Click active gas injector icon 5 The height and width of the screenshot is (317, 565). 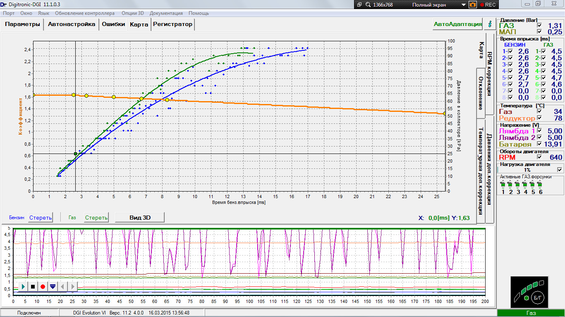coord(533,184)
